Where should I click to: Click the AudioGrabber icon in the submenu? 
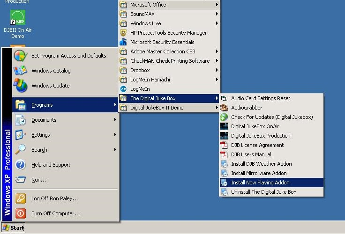tap(224, 108)
